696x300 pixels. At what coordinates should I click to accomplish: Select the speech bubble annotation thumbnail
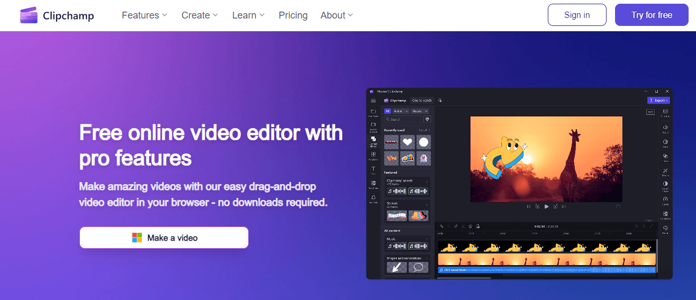pyautogui.click(x=419, y=267)
